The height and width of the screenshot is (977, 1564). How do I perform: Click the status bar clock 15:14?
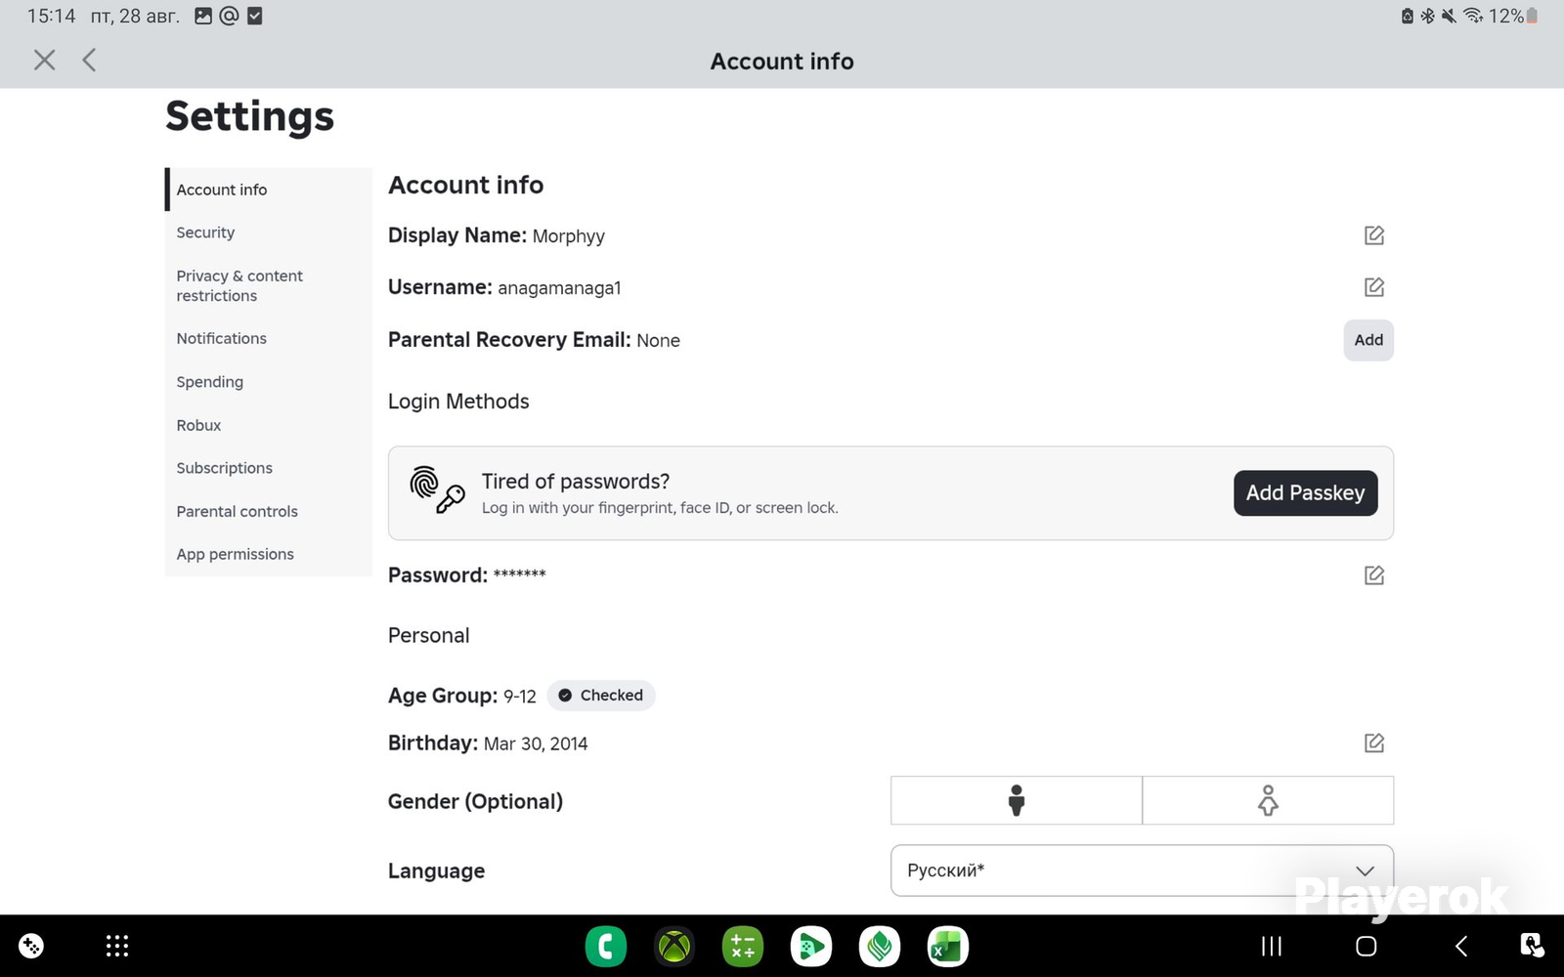51,16
